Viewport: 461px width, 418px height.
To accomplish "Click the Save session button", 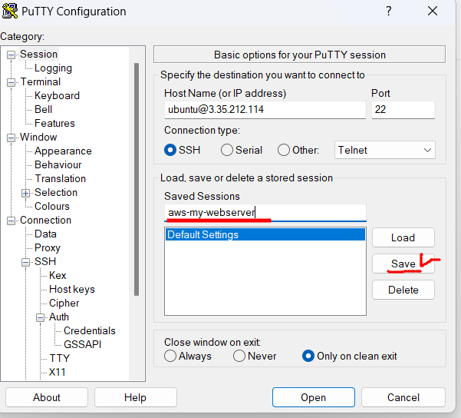I will point(403,264).
